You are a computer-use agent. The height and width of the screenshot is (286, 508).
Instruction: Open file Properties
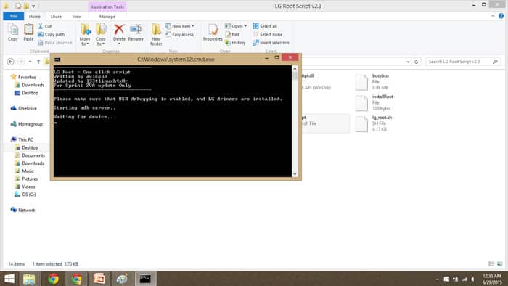pos(213,33)
